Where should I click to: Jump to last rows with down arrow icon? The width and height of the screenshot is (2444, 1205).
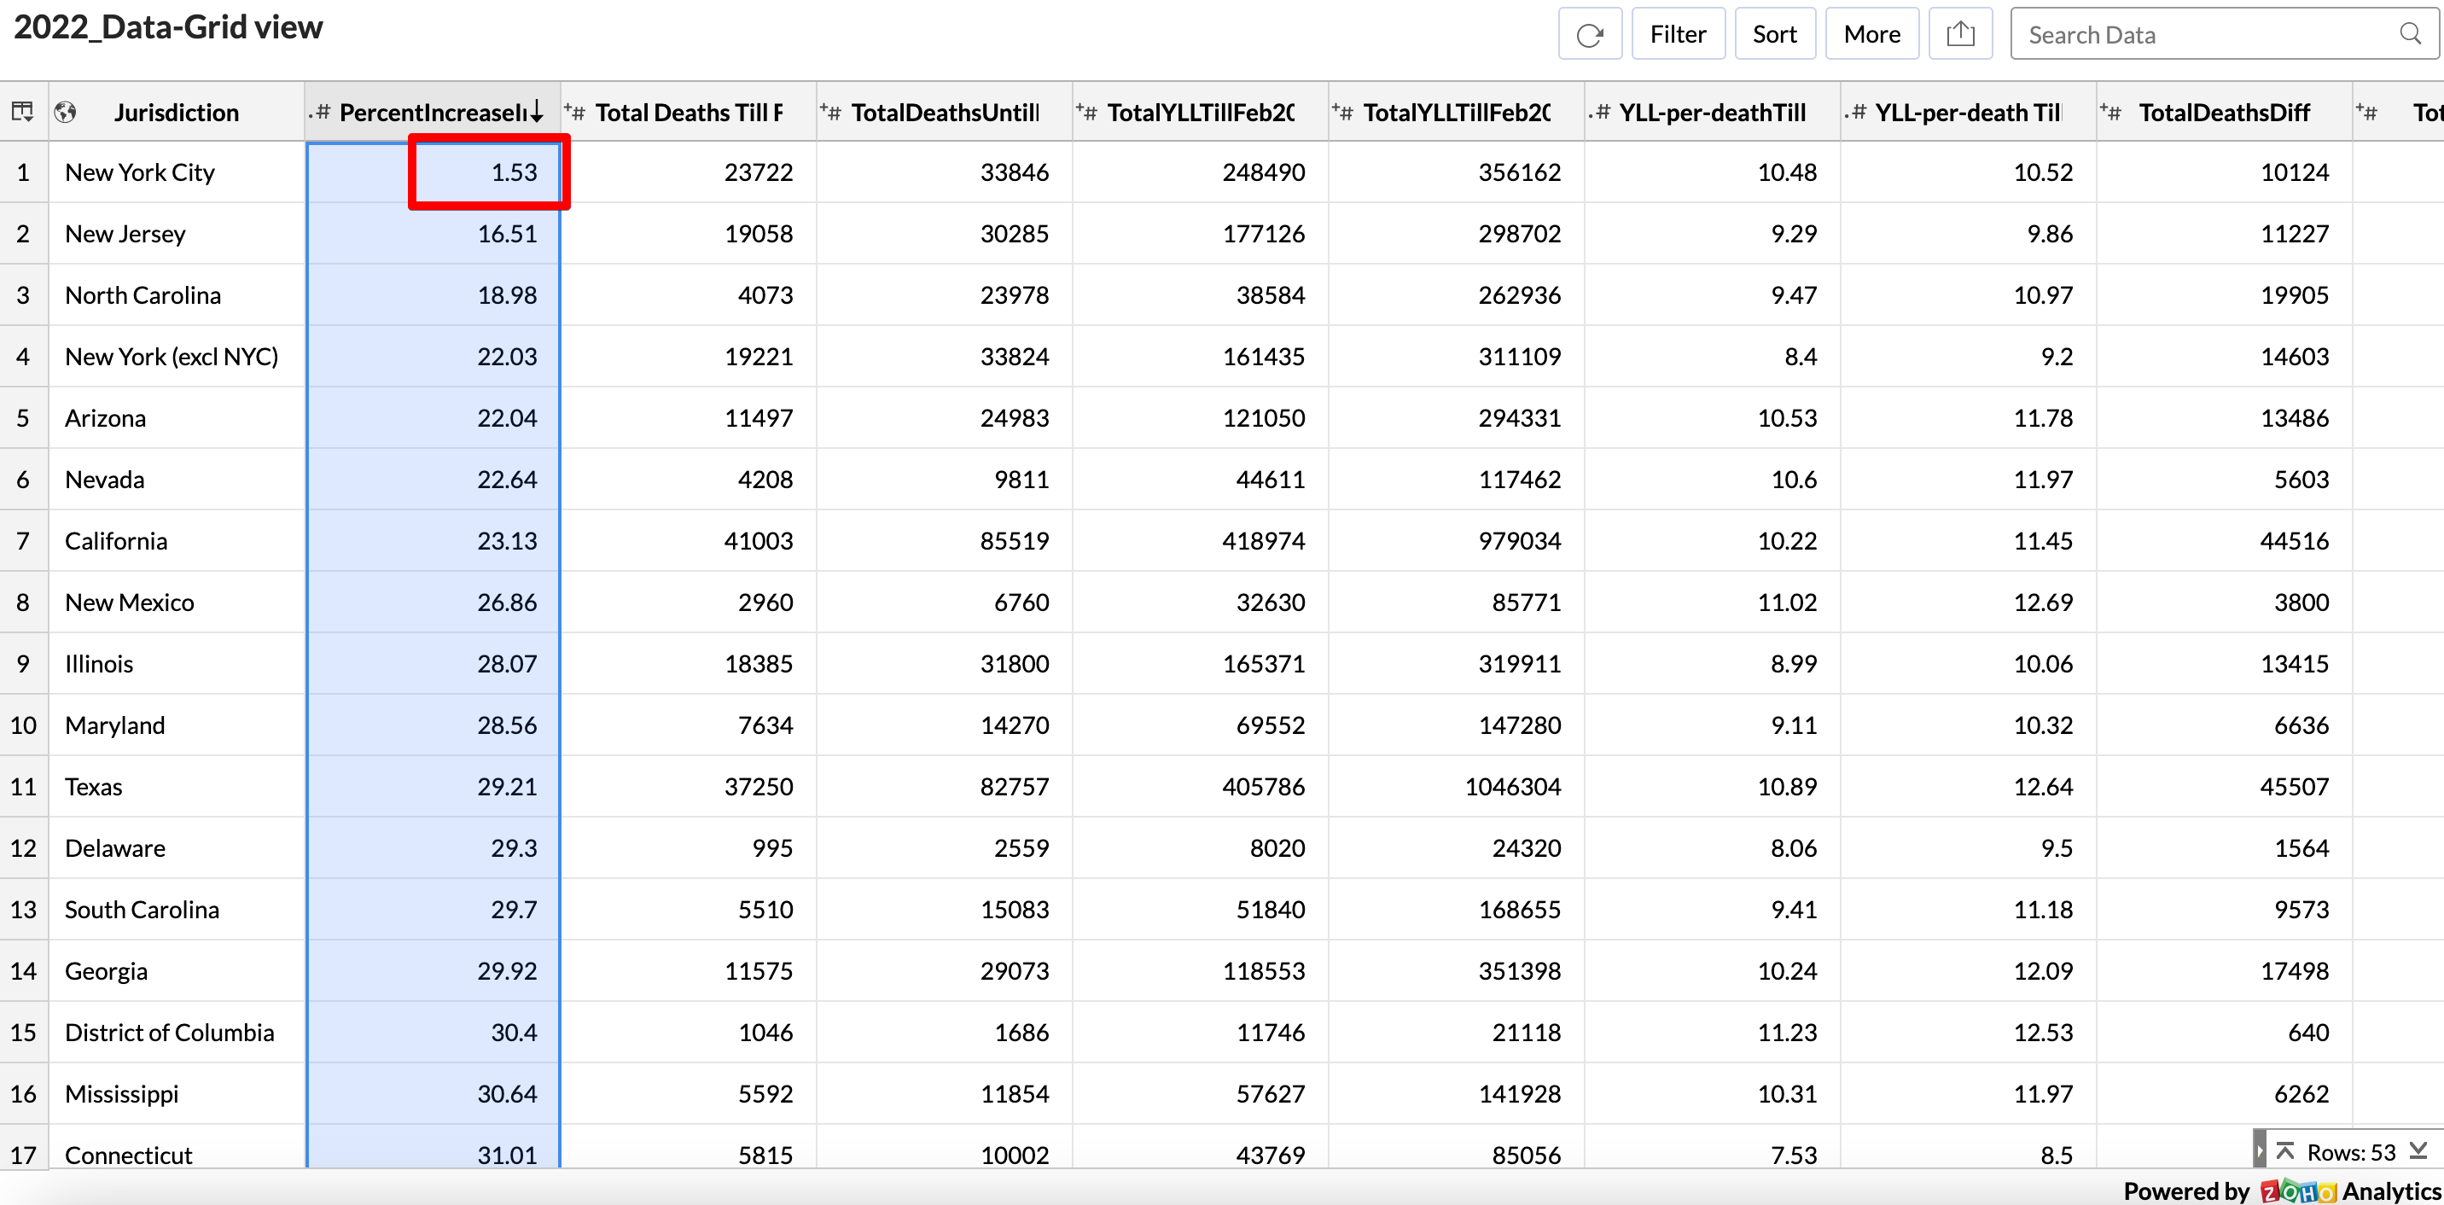point(2418,1151)
